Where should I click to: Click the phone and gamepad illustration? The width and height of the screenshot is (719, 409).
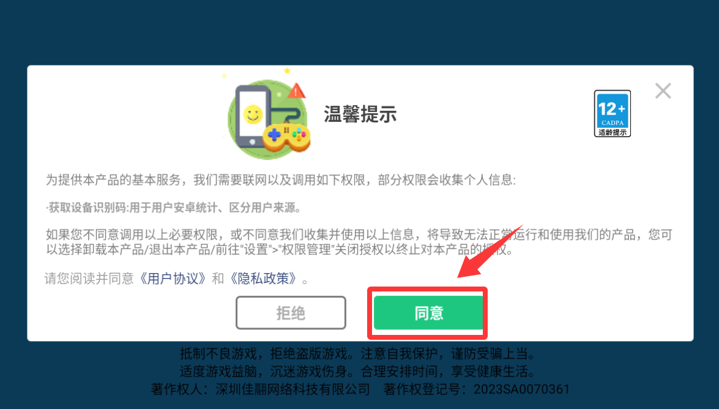click(269, 119)
